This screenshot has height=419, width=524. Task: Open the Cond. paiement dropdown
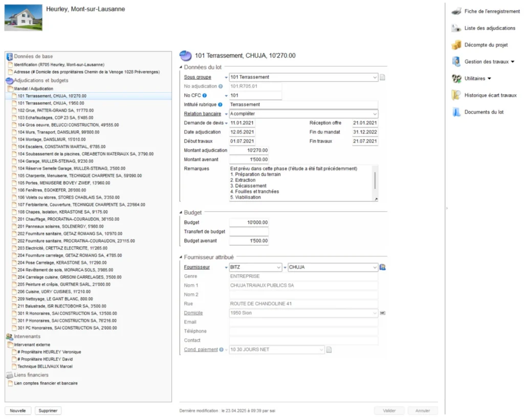tap(321, 350)
